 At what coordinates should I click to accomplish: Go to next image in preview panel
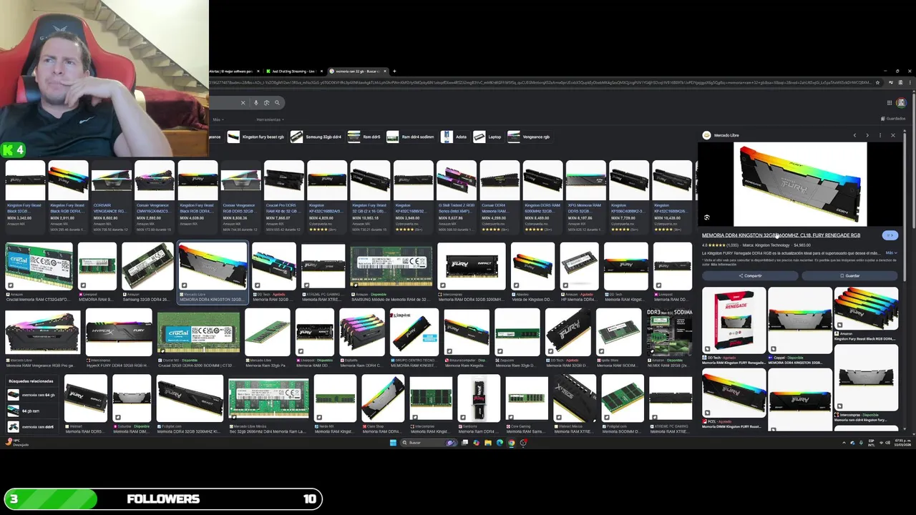coord(867,135)
